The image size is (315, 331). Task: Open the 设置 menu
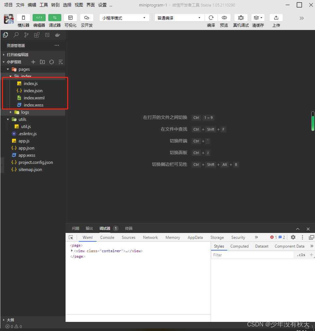102,5
